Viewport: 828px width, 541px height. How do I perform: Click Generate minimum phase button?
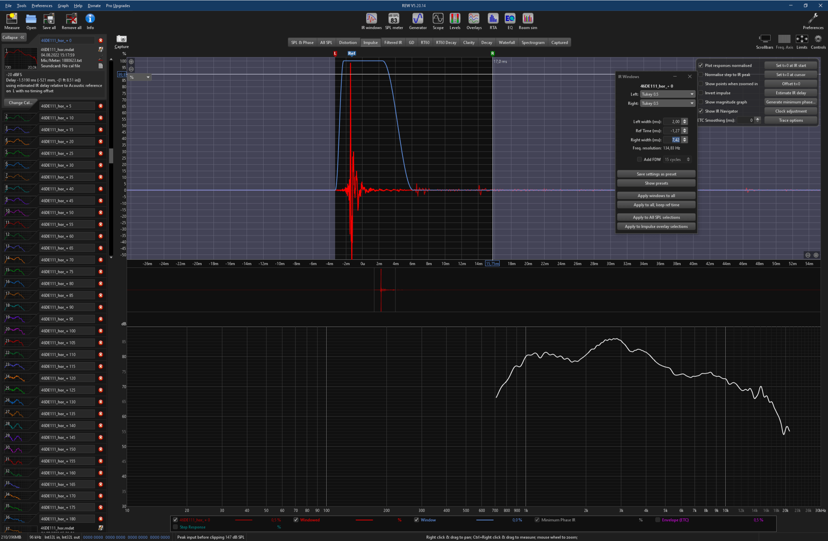coord(791,102)
